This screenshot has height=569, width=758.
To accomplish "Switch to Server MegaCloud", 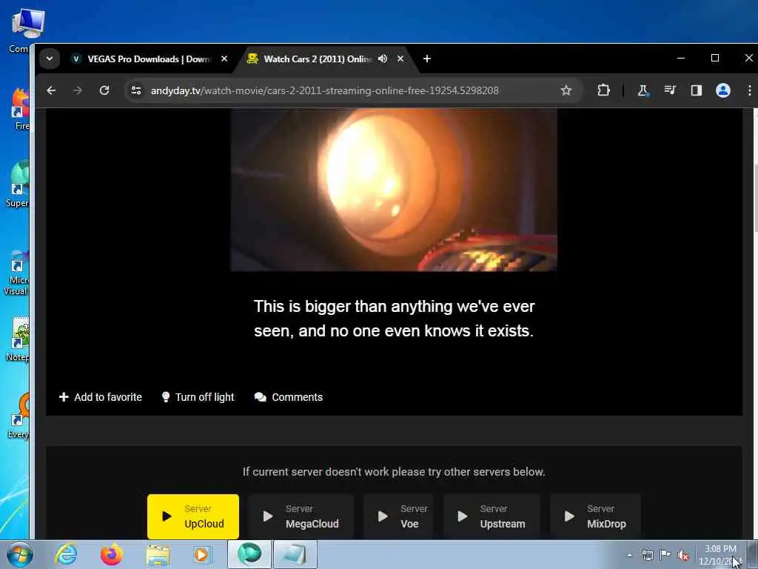I will (301, 516).
